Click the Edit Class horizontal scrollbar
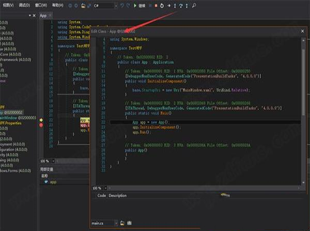 [x=204, y=188]
